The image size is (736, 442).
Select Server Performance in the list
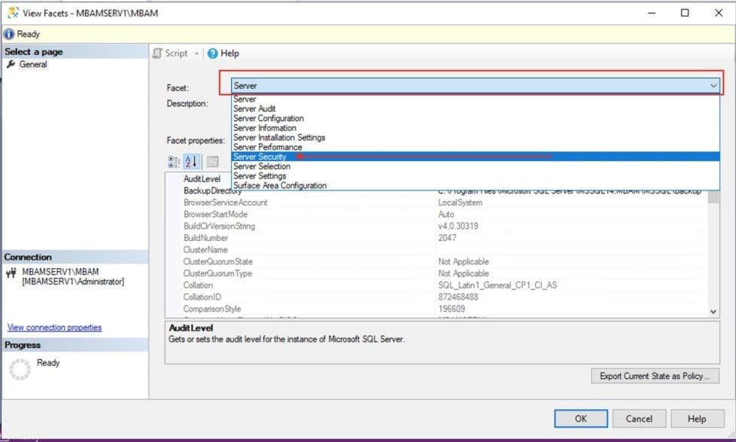267,147
